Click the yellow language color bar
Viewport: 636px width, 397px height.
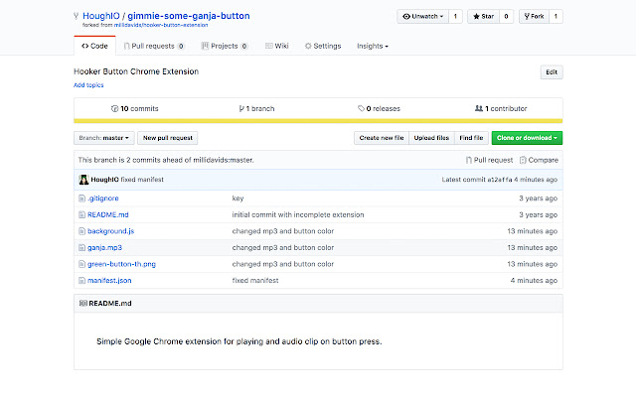tap(318, 120)
